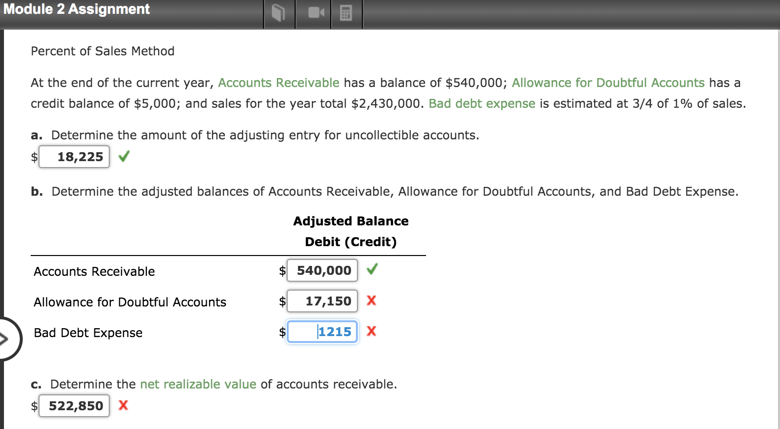Viewport: 780px width, 429px height.
Task: Click the Accounts Receivable 540,000 field
Action: [322, 270]
